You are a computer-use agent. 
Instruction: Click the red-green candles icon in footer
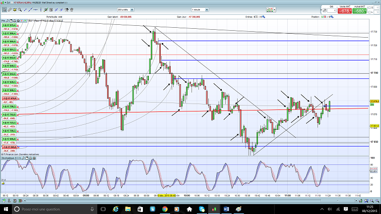click(x=20, y=201)
